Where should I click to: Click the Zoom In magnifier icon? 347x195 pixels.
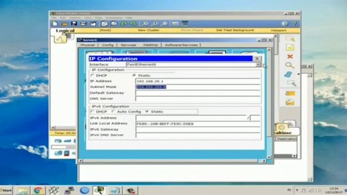[145, 24]
